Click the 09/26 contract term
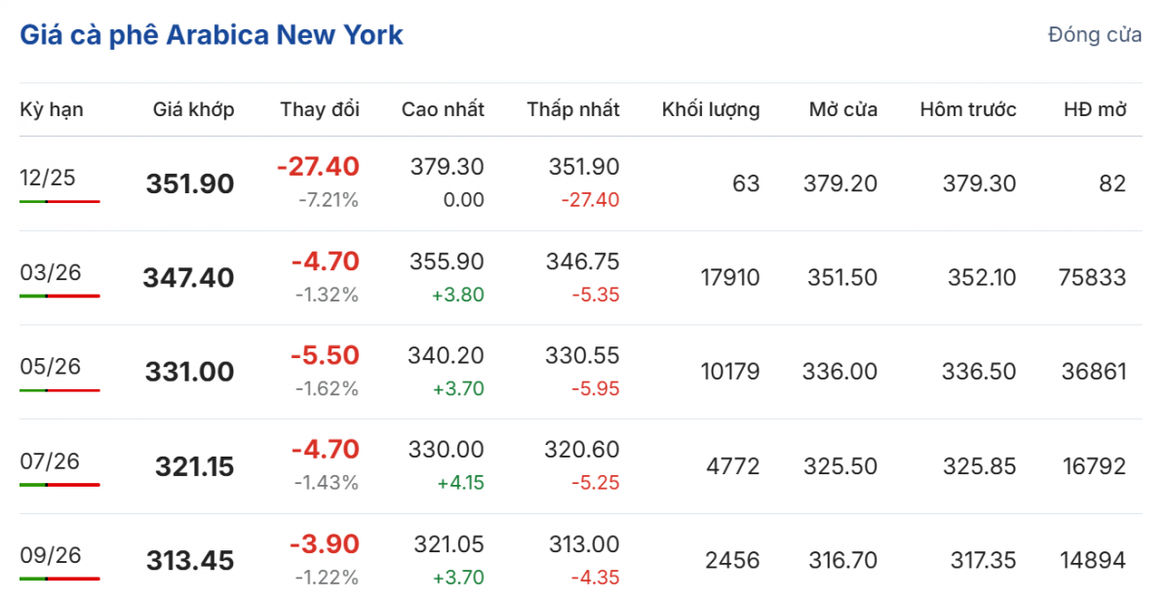Screen dimensions: 1170x601 [x=48, y=555]
